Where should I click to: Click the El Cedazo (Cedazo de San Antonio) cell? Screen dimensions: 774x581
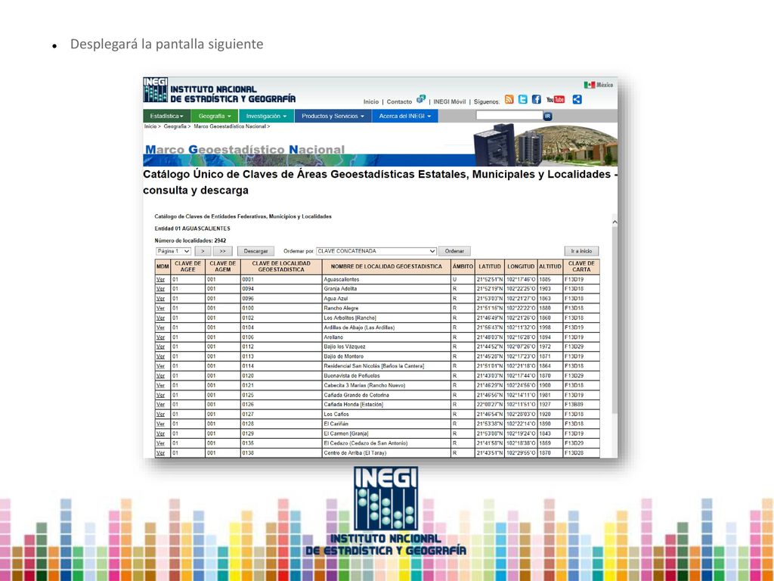[386, 443]
